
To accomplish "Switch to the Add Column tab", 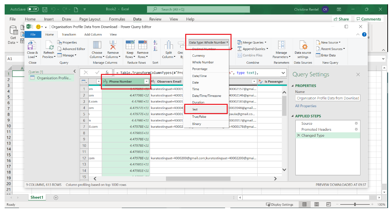I will [93, 35].
